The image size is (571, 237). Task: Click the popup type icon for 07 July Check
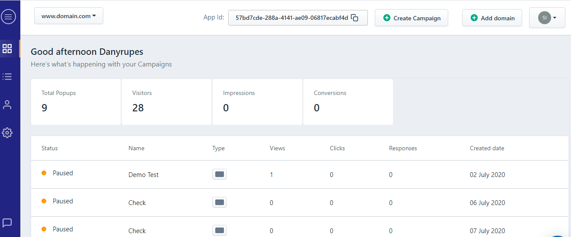coord(219,230)
